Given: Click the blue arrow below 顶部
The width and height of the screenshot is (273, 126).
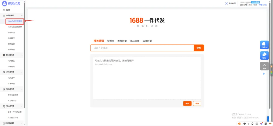Looking at the screenshot, I should click(264, 74).
